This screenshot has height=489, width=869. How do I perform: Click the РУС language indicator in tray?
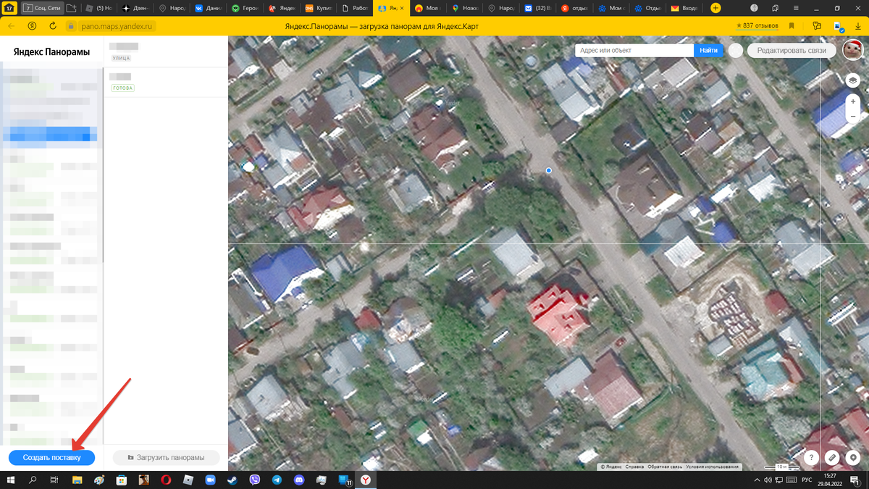807,480
